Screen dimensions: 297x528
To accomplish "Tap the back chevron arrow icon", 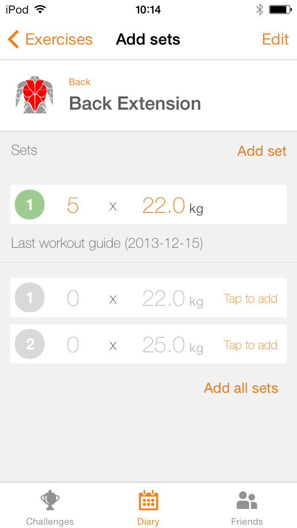I will click(13, 40).
